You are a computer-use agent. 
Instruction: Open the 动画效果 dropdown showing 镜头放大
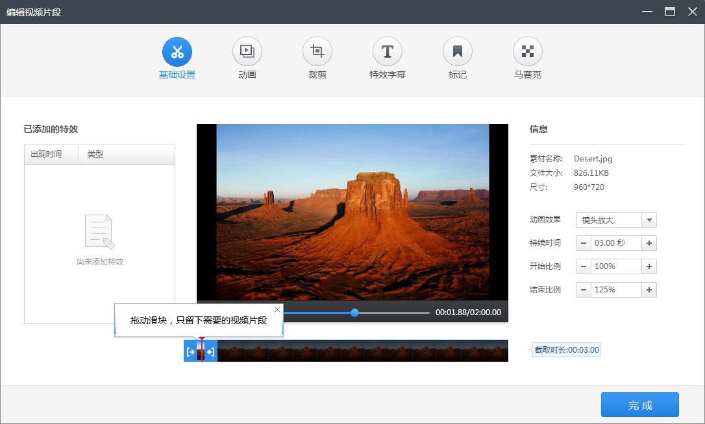coord(649,220)
